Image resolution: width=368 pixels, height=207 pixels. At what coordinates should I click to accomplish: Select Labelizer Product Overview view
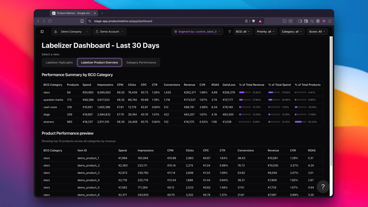click(x=99, y=62)
